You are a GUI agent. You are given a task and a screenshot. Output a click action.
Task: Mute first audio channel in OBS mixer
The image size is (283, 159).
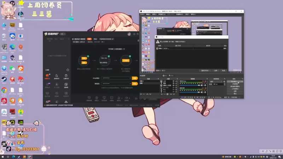[202, 85]
